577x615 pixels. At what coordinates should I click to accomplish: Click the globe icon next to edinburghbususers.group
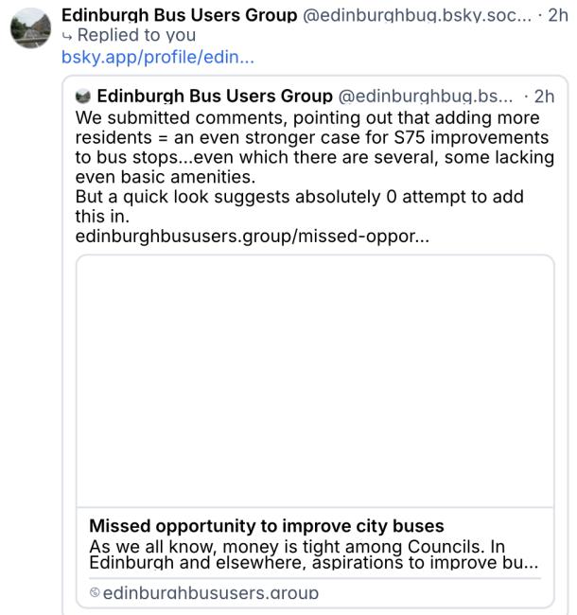pos(95,593)
